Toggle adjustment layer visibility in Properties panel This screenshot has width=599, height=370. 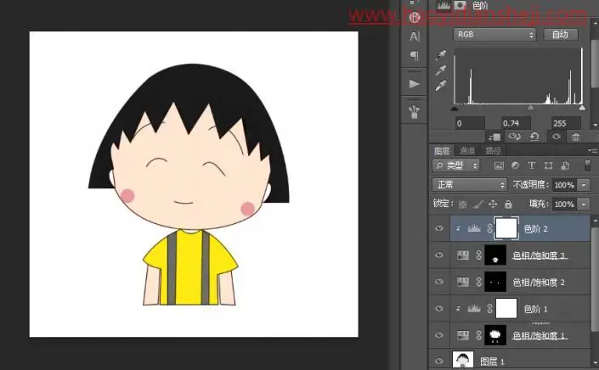point(557,136)
